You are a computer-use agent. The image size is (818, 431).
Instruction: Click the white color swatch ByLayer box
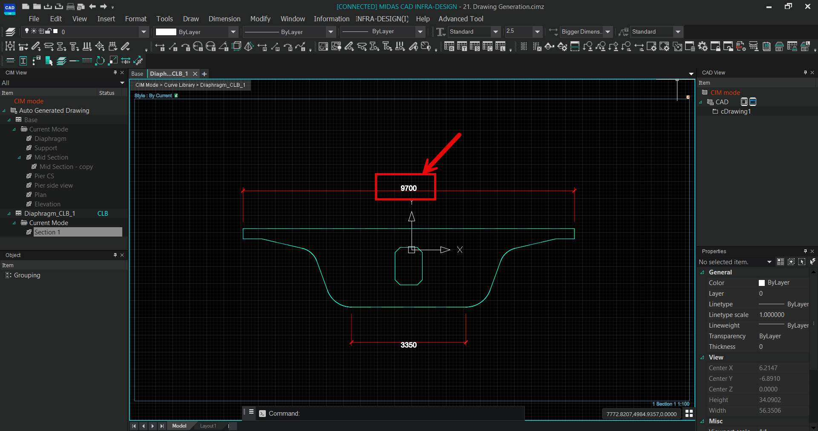tap(166, 32)
